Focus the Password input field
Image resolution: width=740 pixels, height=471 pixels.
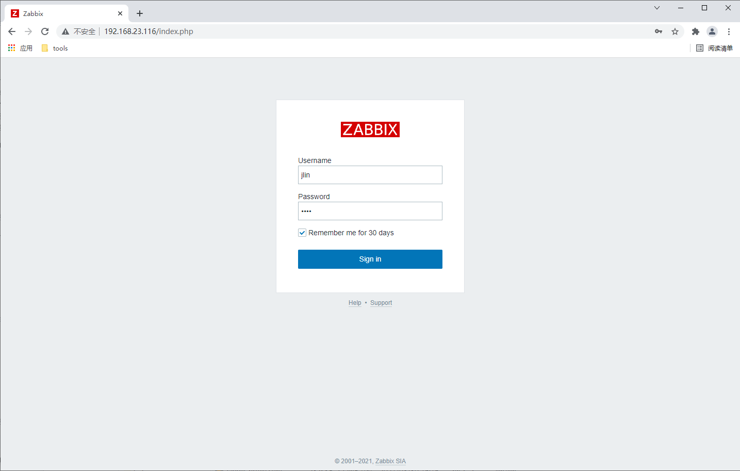tap(370, 211)
